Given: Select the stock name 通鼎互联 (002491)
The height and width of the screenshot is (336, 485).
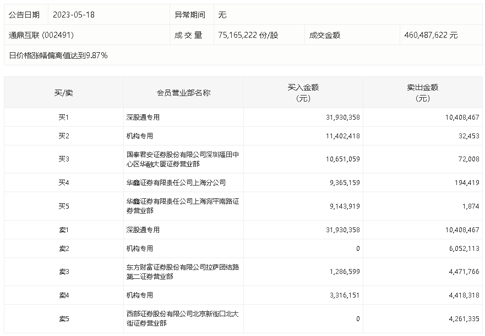Looking at the screenshot, I should [41, 35].
